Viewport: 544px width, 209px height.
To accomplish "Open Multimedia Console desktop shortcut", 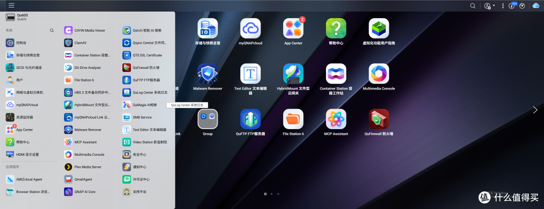I will tap(379, 74).
